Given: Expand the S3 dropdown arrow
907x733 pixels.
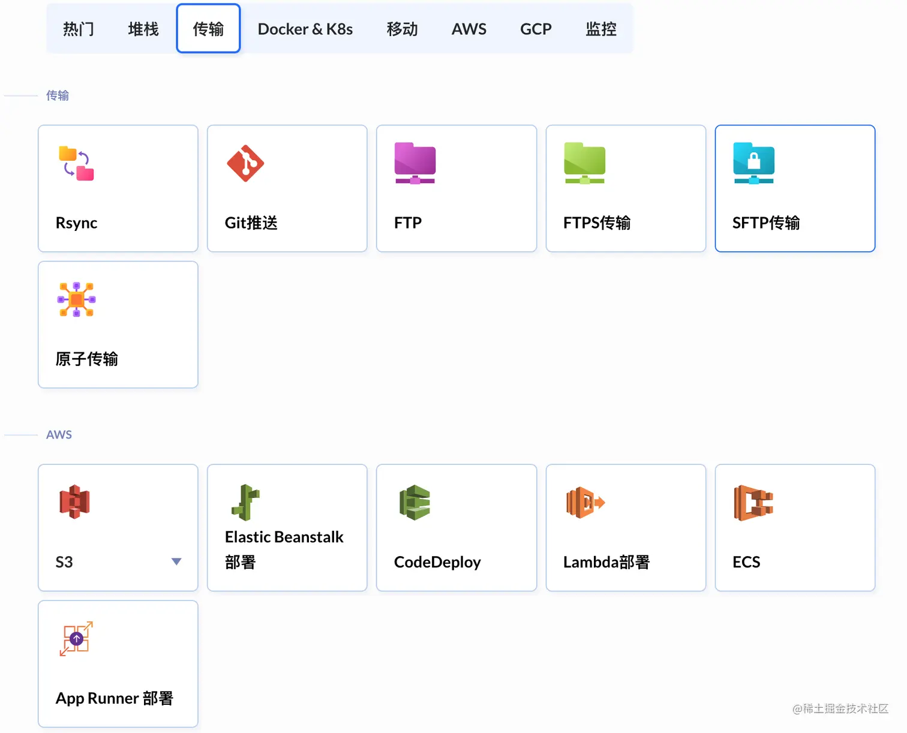Looking at the screenshot, I should click(176, 561).
